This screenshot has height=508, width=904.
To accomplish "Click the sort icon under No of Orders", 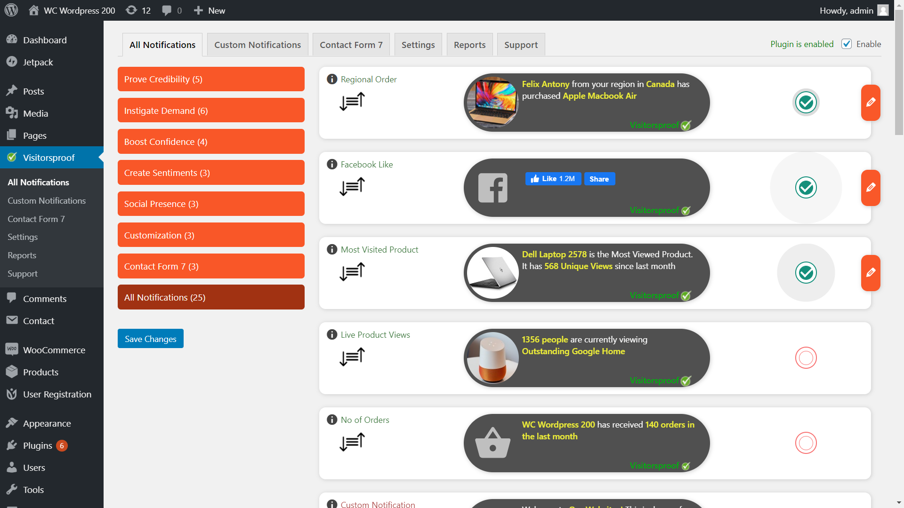I will [352, 442].
